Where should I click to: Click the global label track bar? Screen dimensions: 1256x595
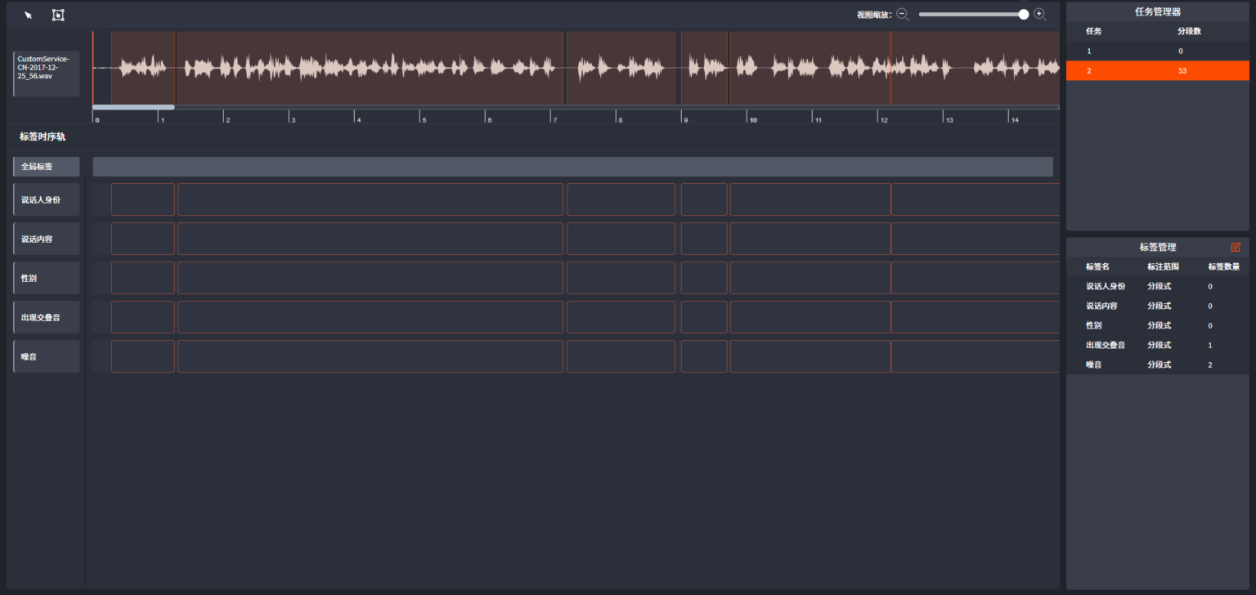[x=572, y=167]
